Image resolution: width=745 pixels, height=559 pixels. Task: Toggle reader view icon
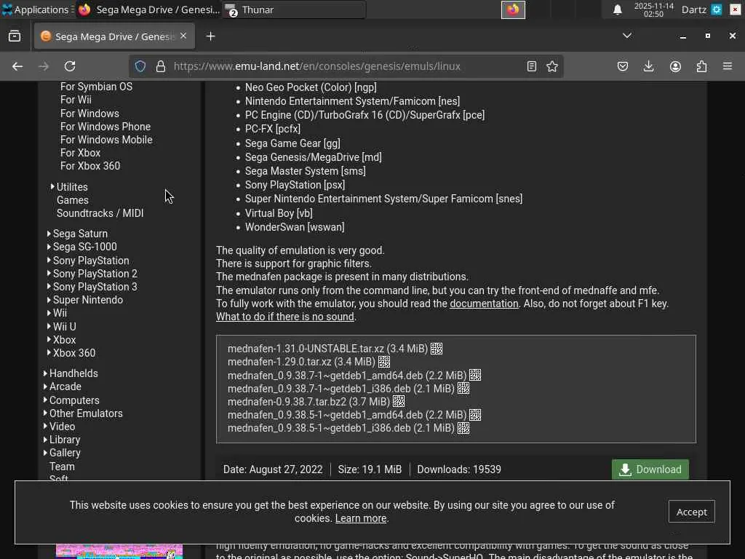pyautogui.click(x=532, y=66)
